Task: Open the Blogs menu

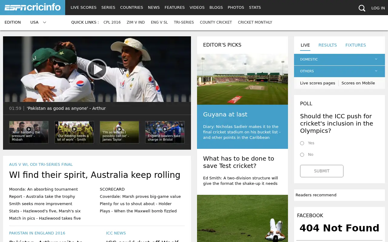Action: tap(216, 8)
